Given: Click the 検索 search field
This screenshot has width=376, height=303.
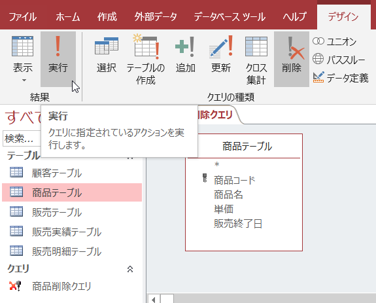Looking at the screenshot, I should [22, 139].
